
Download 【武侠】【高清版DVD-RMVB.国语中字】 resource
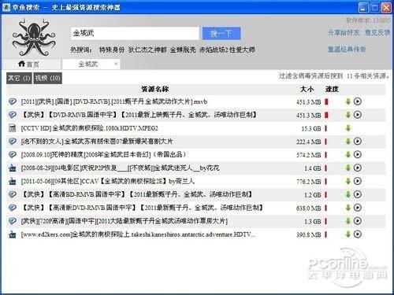348,208
